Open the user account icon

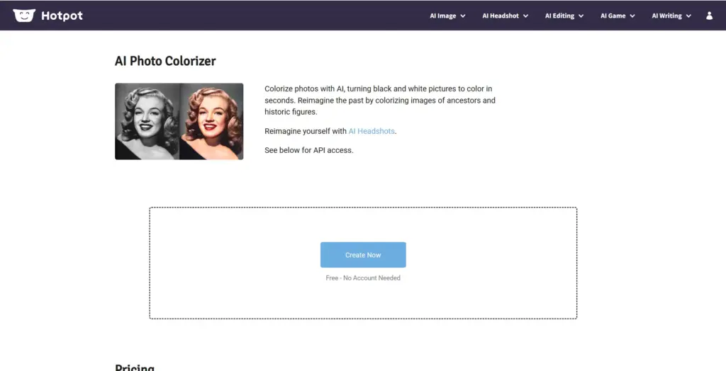click(709, 16)
